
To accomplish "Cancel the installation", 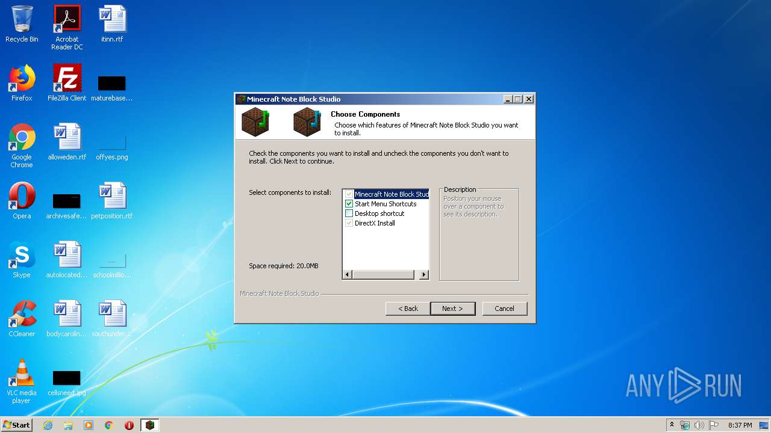I will 505,309.
